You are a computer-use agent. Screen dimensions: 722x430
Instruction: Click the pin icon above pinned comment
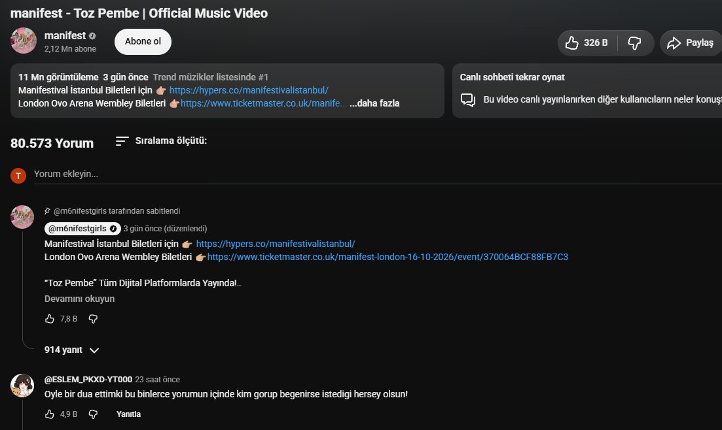point(47,211)
